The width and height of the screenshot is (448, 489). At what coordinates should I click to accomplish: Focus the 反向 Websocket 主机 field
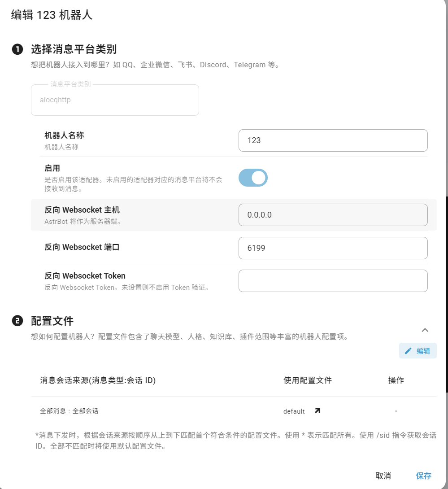[333, 215]
